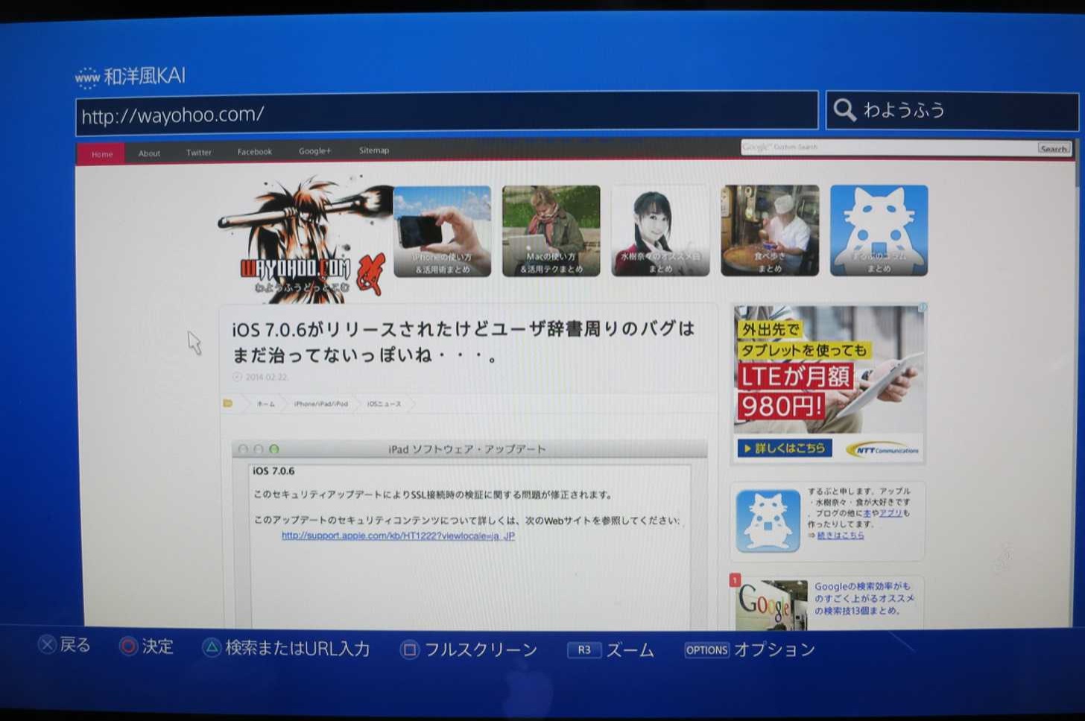Go to iPhone/iPad/iPod breadcrumb
1085x721 pixels.
pyautogui.click(x=320, y=404)
